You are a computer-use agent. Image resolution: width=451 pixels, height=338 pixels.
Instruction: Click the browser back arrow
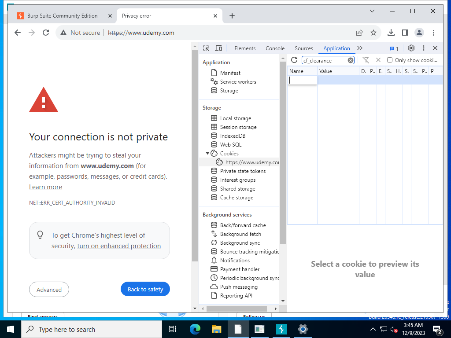18,33
